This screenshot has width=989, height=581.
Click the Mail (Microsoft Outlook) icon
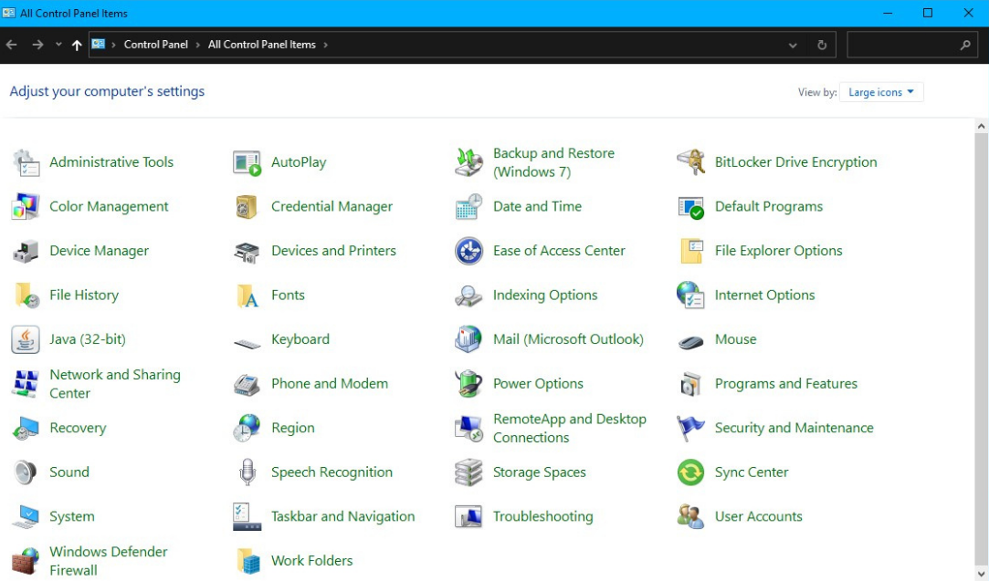coord(468,339)
